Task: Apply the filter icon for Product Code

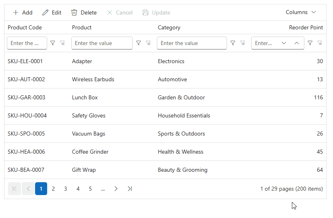Action: (53, 43)
